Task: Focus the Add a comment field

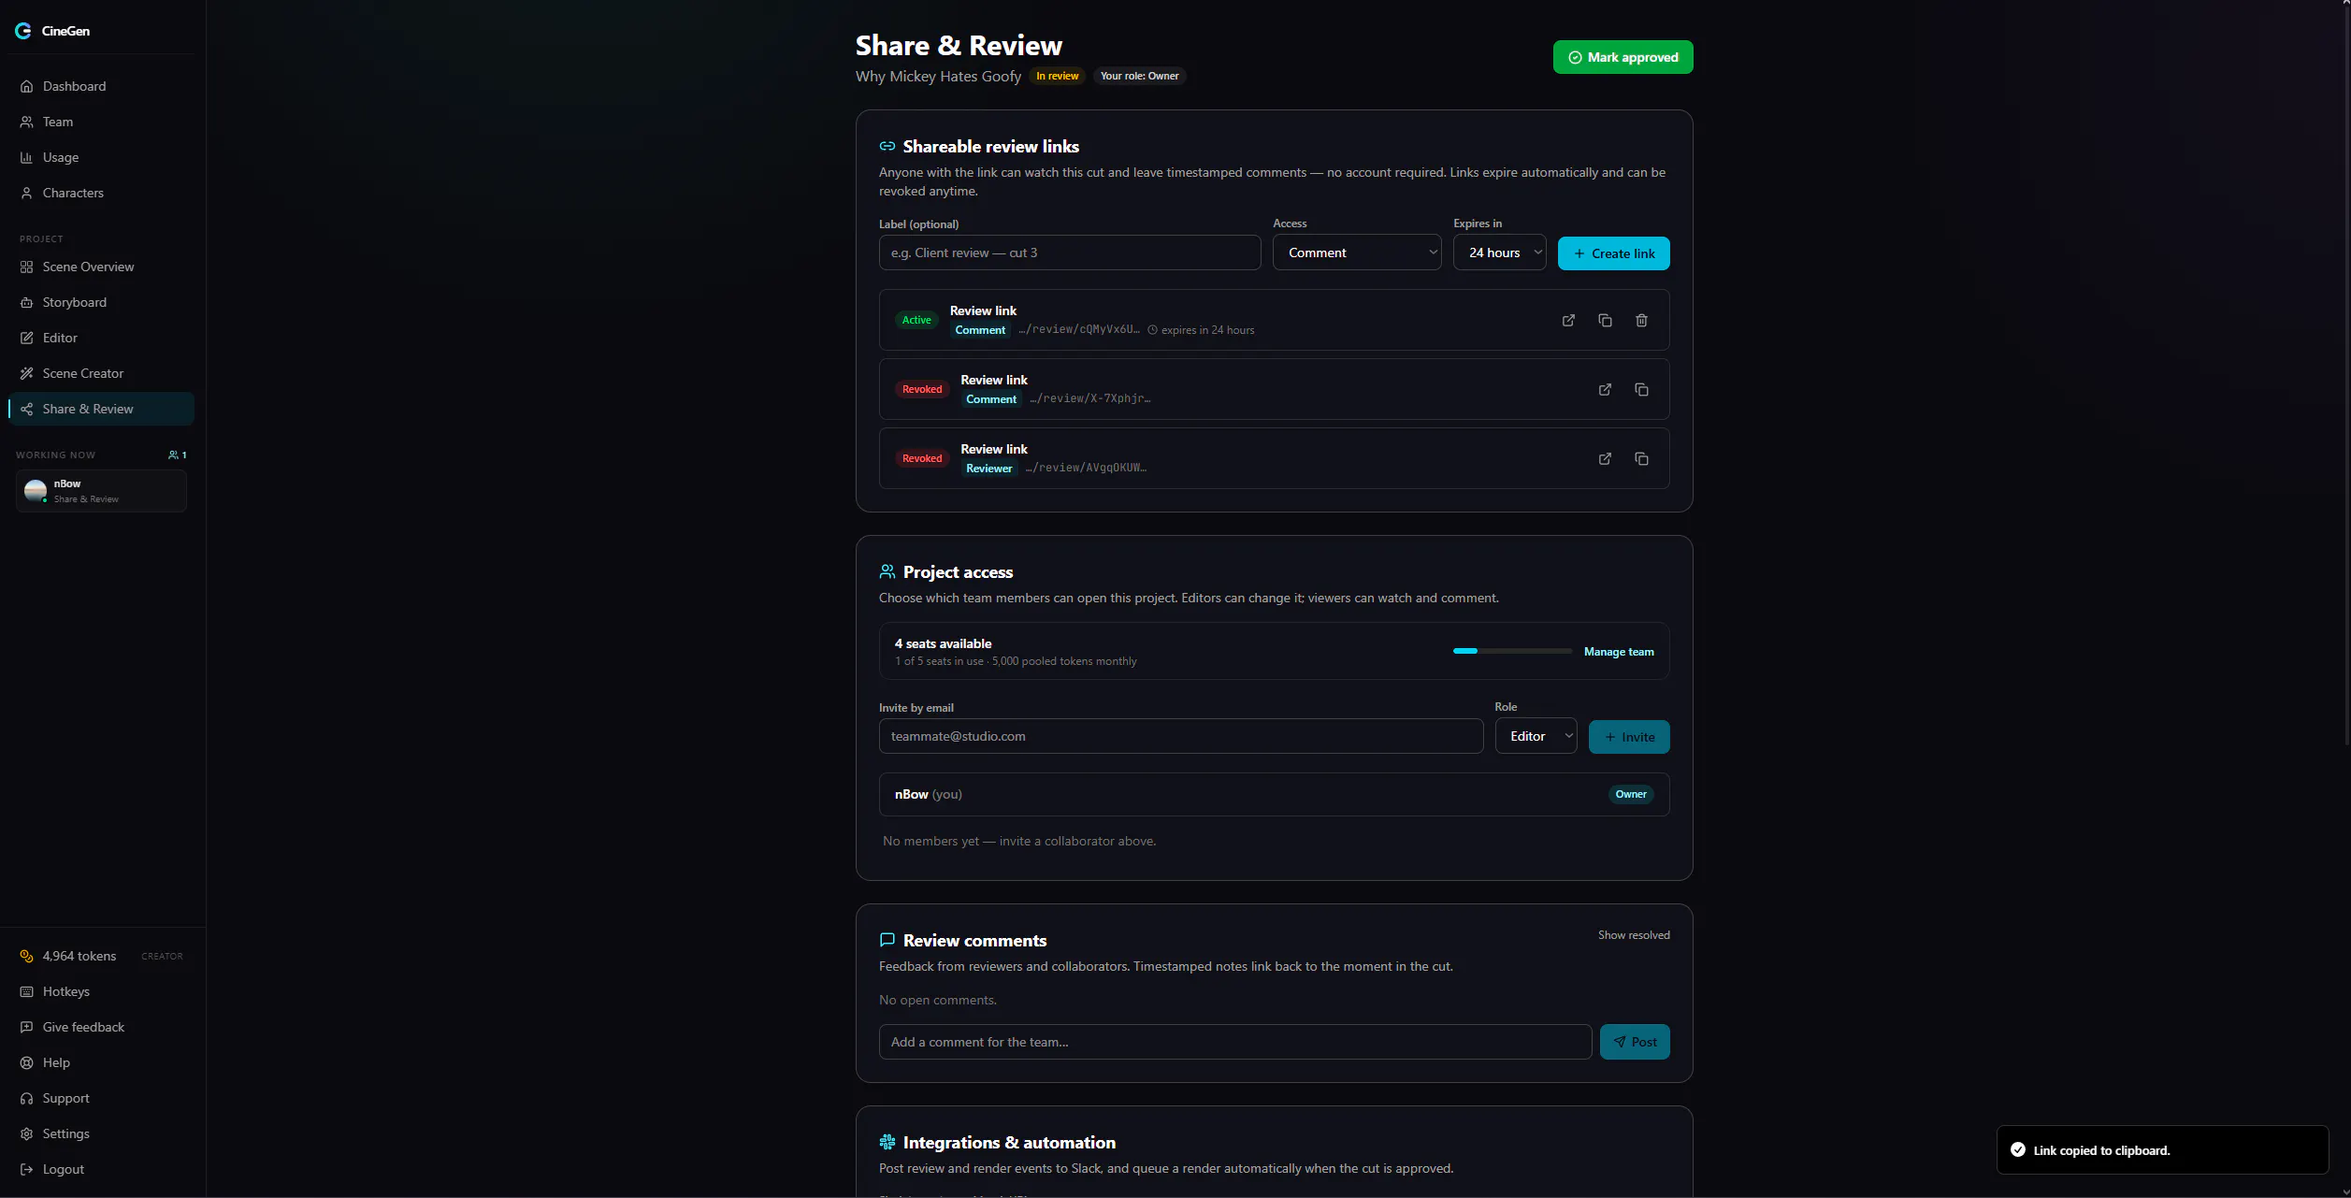Action: (x=1234, y=1042)
